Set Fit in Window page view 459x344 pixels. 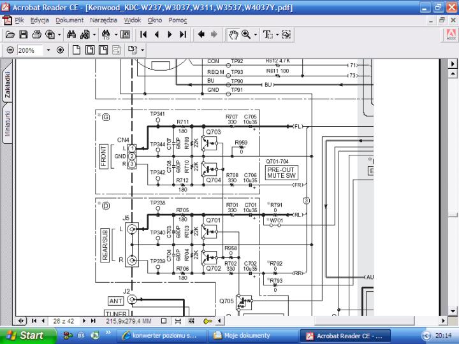click(90, 50)
